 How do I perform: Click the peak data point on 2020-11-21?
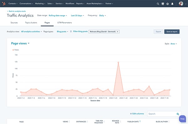tap(118, 63)
